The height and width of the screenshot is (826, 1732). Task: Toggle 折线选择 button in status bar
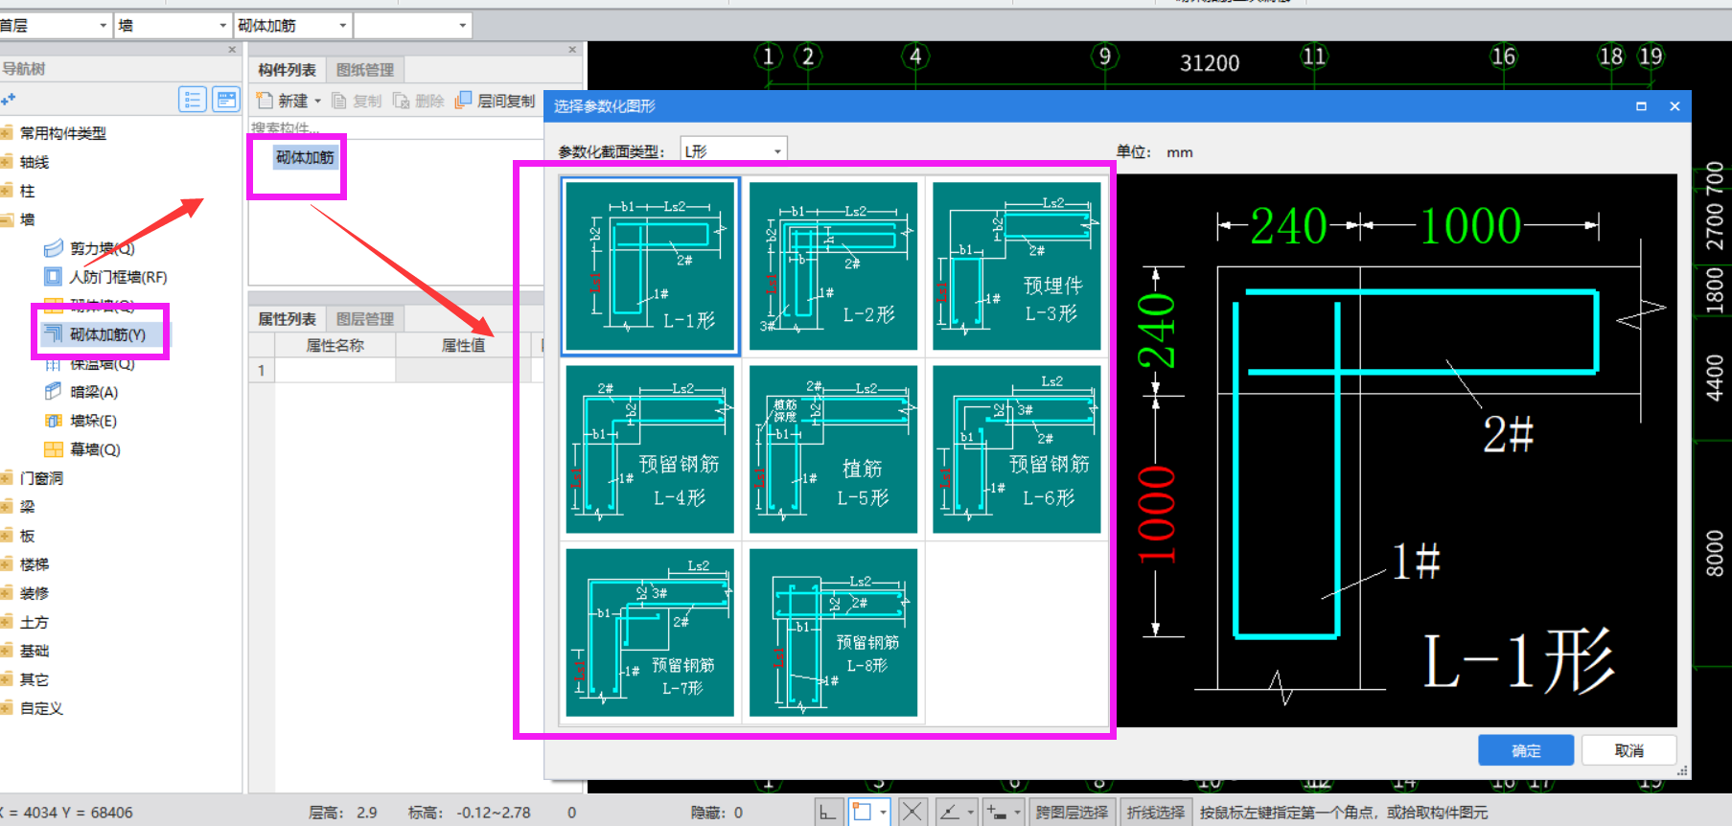click(1156, 813)
